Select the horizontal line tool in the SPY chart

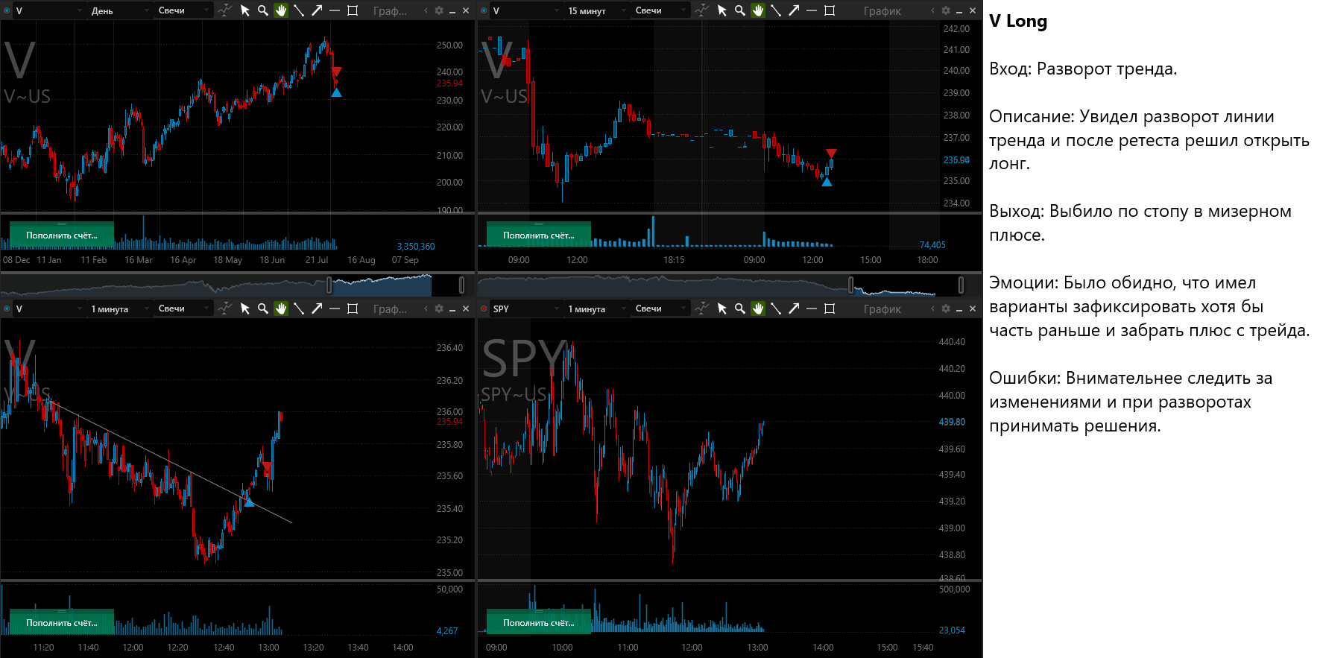coord(812,309)
